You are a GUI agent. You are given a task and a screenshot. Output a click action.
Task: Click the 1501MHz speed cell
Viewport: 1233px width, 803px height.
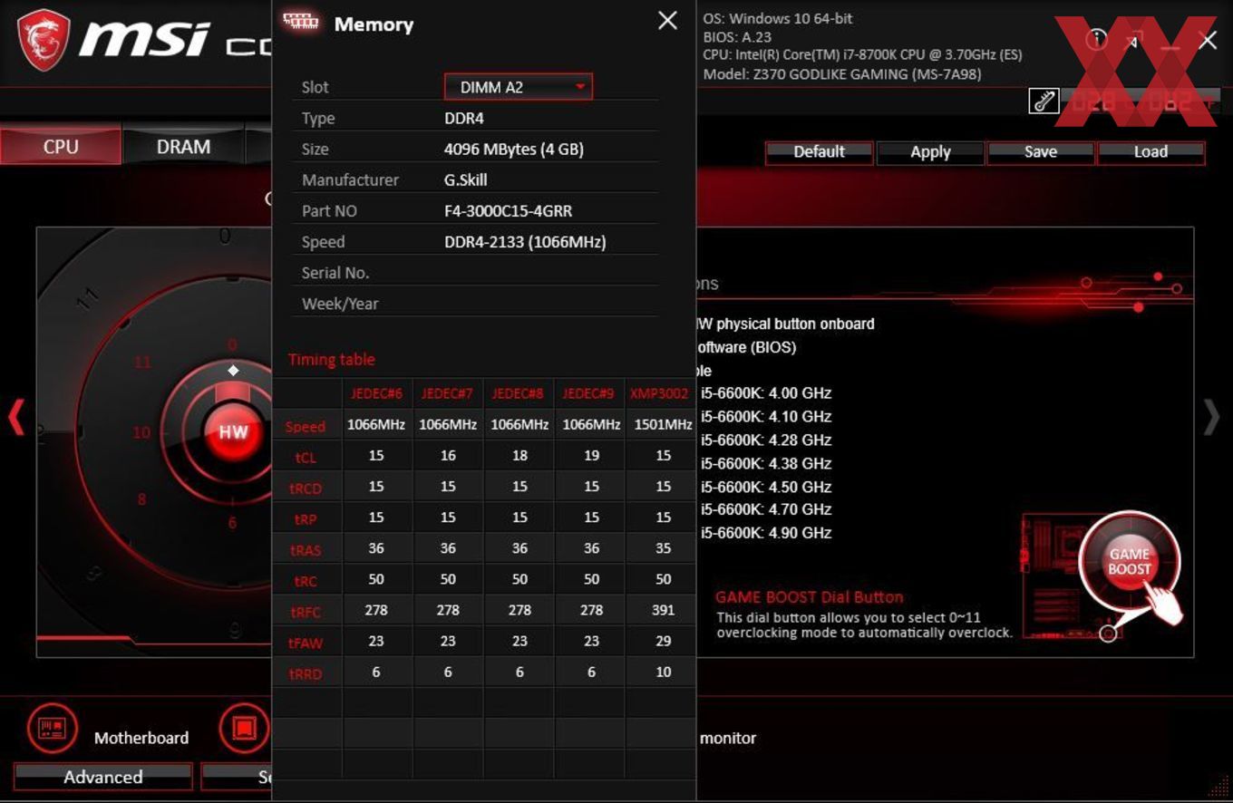coord(663,424)
